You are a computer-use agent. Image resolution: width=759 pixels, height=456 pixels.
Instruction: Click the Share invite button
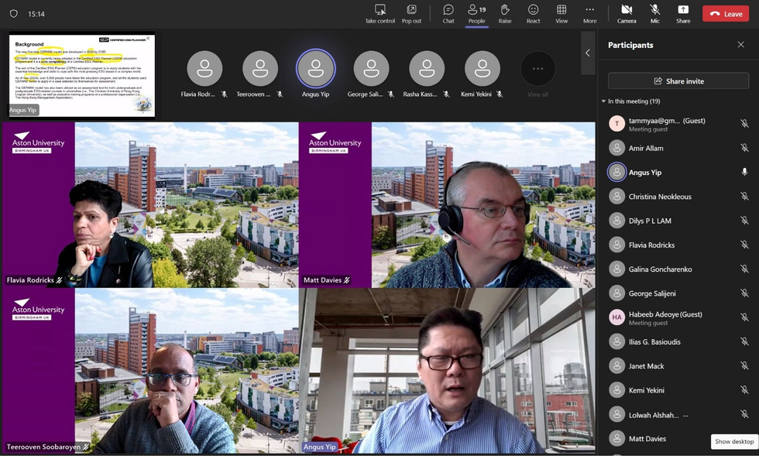coord(678,81)
